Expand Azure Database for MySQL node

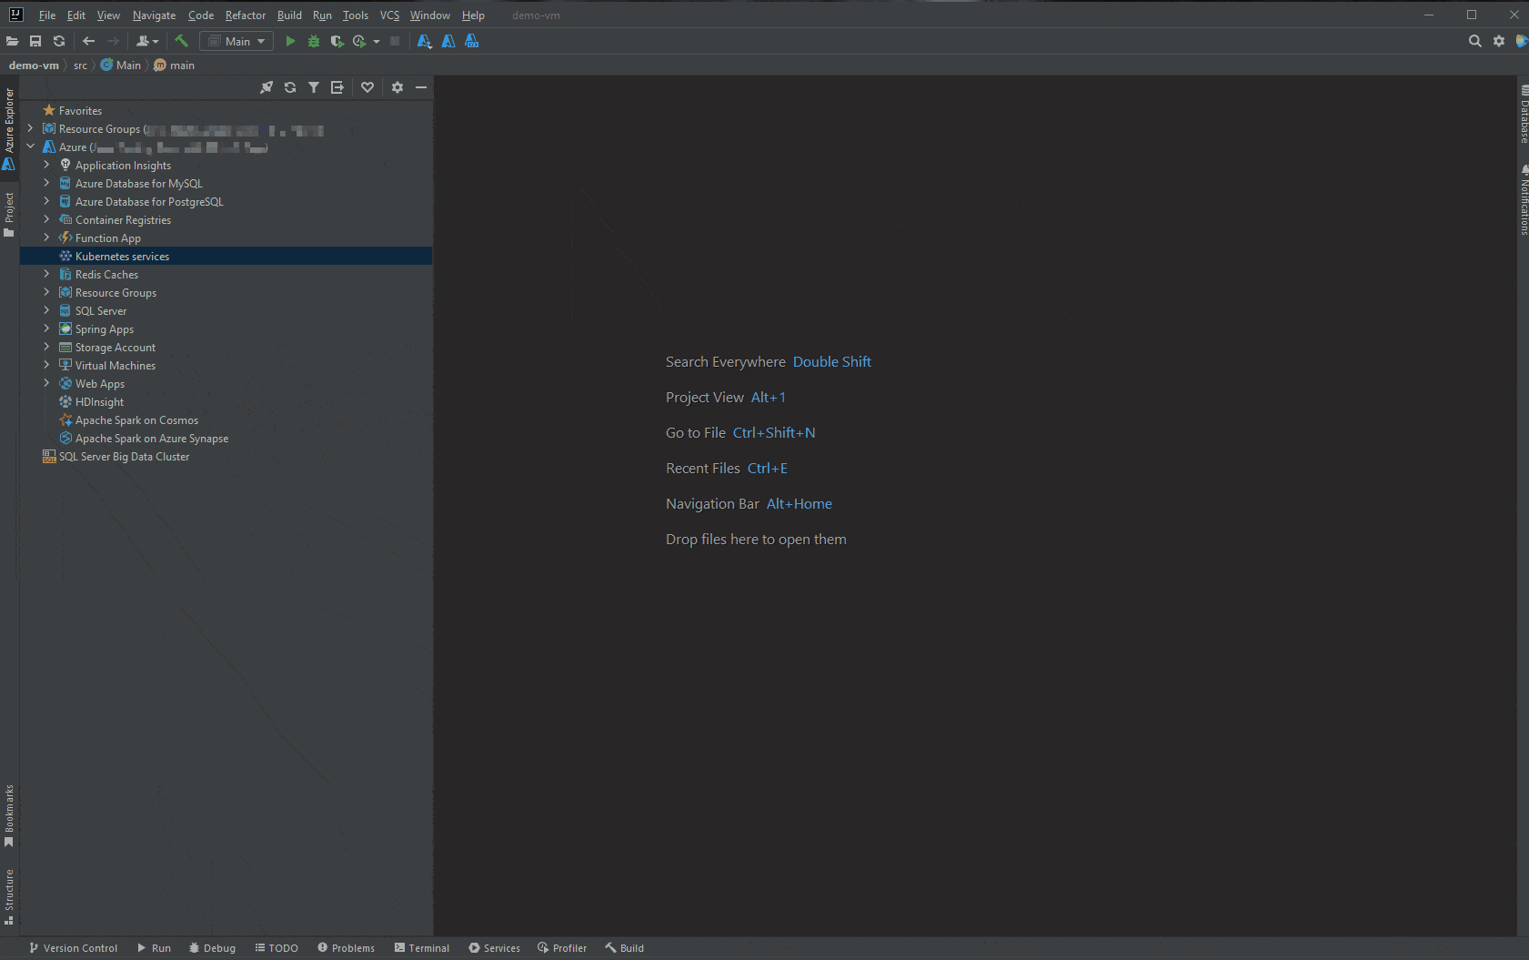point(47,183)
